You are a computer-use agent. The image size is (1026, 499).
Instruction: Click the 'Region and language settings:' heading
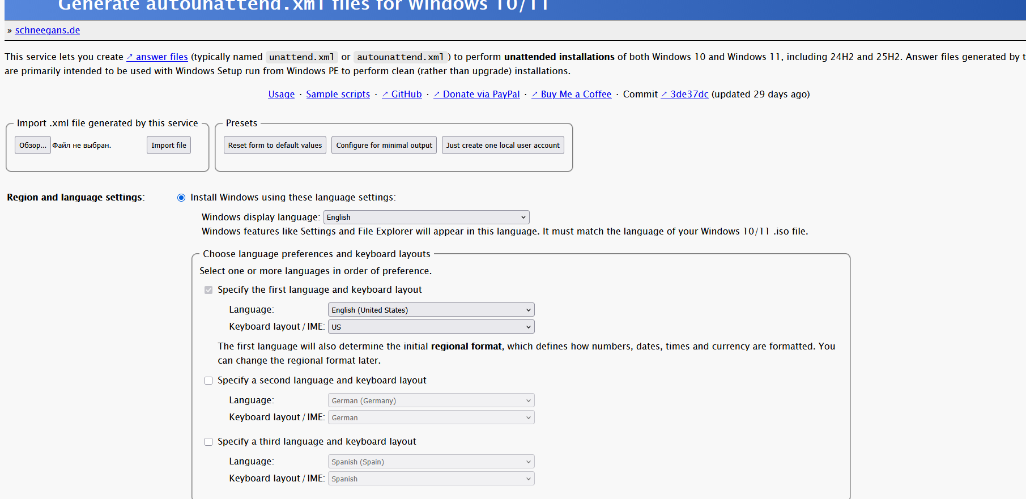click(x=76, y=197)
